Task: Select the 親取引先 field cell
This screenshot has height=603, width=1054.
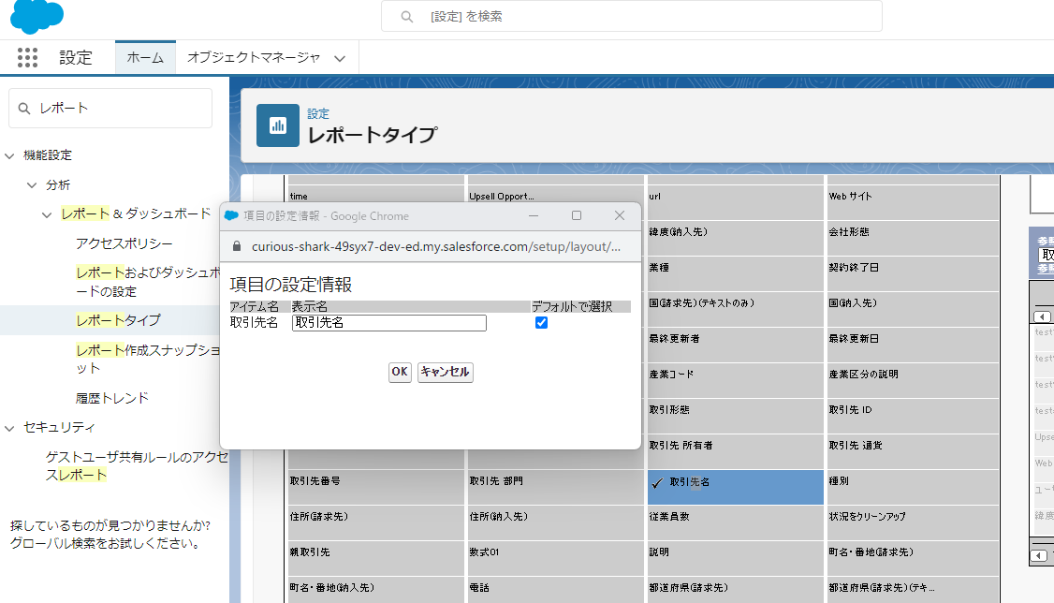Action: [x=375, y=558]
